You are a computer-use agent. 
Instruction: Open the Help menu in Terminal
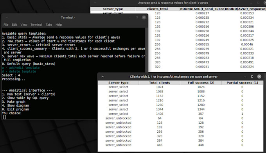click(59, 25)
